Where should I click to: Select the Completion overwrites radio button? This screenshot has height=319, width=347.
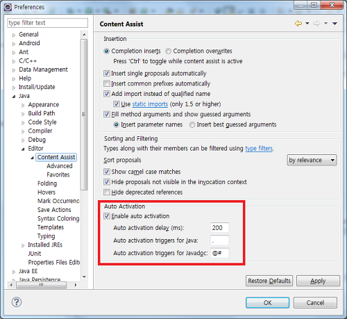pos(168,51)
